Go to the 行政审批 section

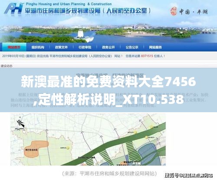85,47
